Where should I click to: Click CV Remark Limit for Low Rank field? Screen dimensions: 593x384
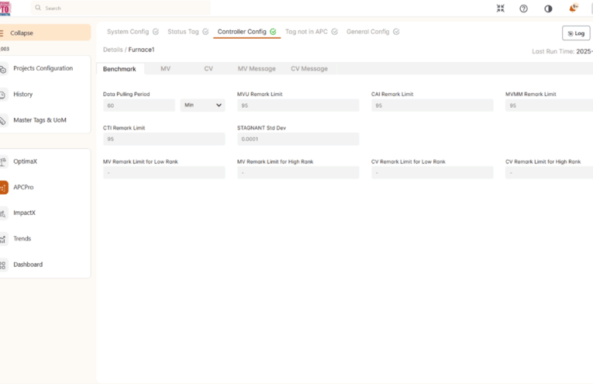433,172
